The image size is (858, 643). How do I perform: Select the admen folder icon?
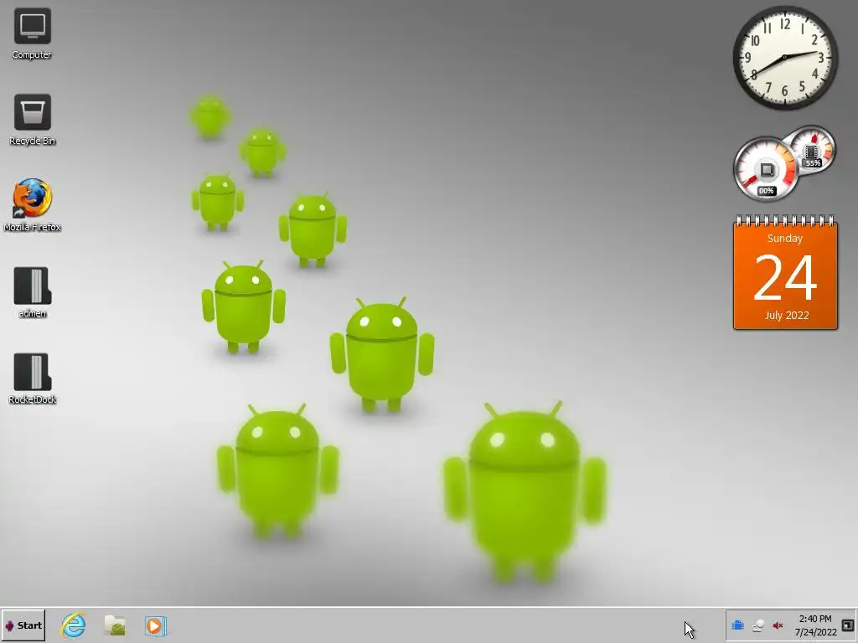point(33,292)
